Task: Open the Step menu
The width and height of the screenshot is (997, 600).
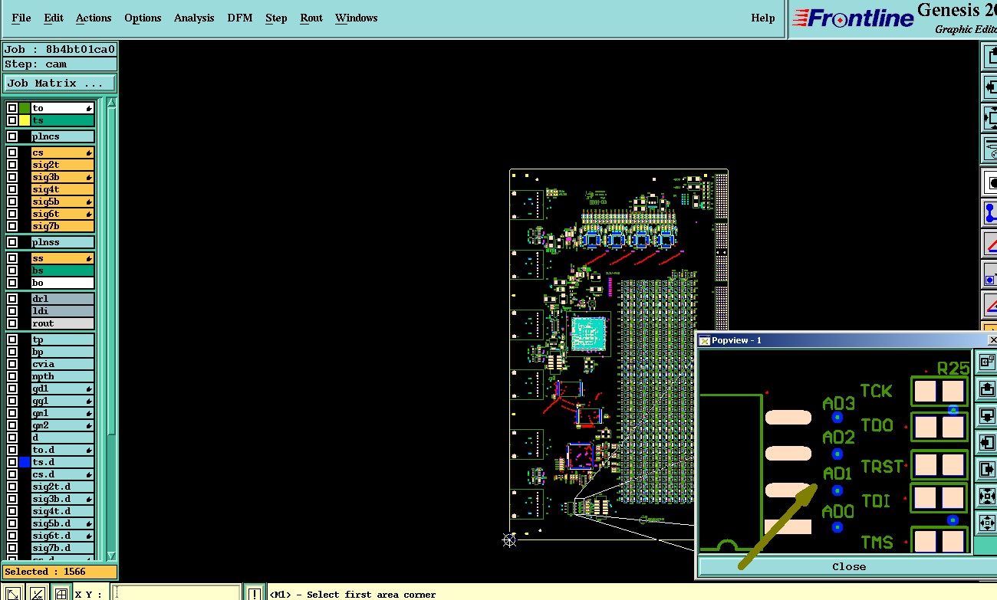Action: (x=276, y=18)
